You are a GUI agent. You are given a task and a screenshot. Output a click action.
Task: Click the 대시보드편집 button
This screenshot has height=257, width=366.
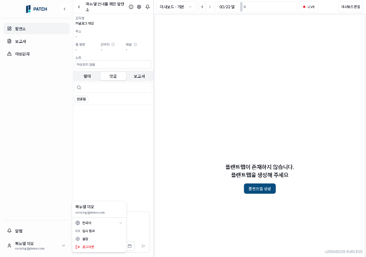point(351,7)
